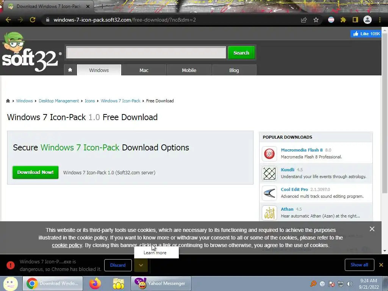This screenshot has width=388, height=291.
Task: Select the Blog navigation tab
Action: [234, 70]
